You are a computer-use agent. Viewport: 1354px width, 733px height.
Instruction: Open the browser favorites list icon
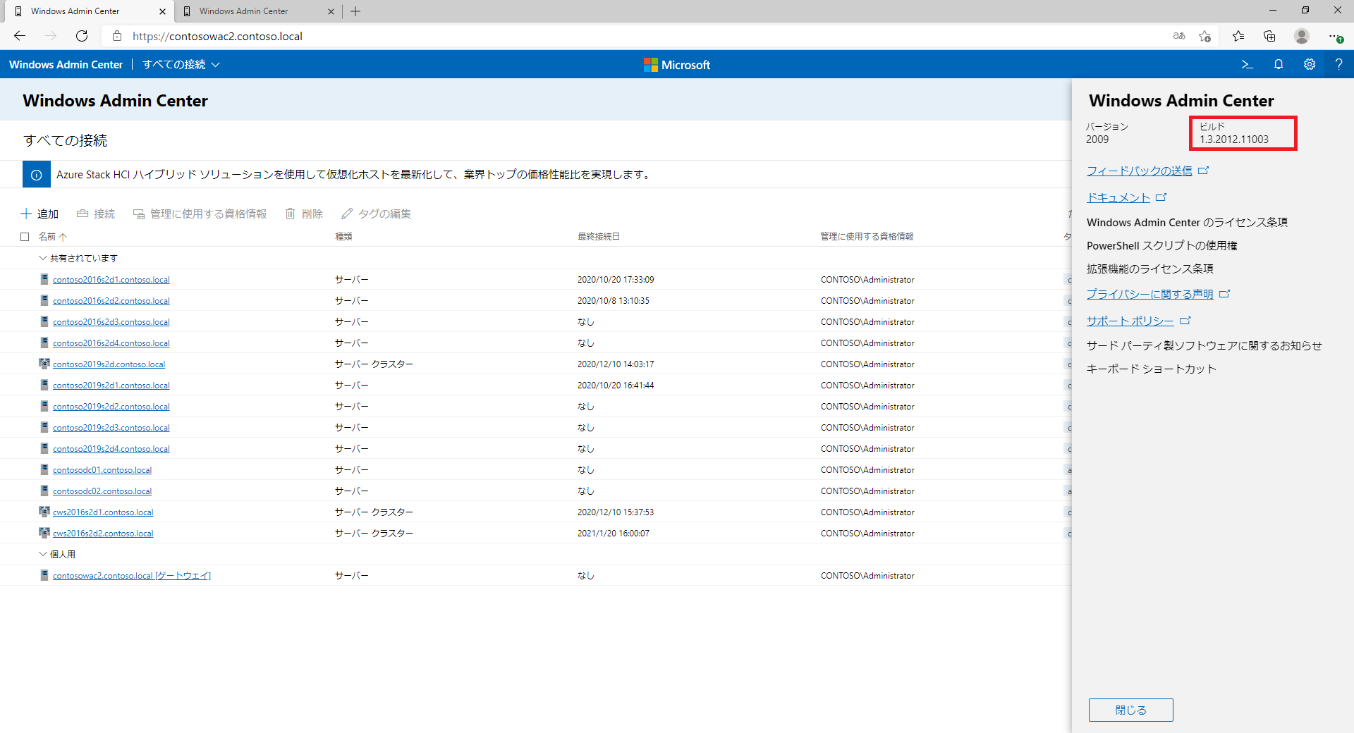(1238, 36)
